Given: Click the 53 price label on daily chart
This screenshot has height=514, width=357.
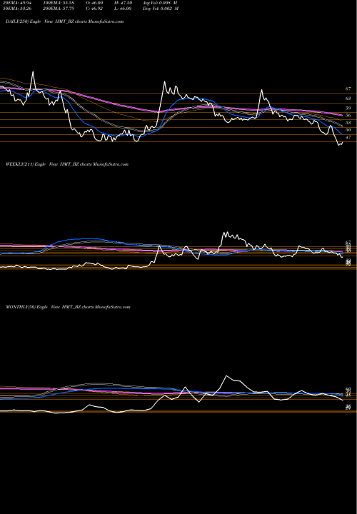Looking at the screenshot, I should pyautogui.click(x=348, y=123).
